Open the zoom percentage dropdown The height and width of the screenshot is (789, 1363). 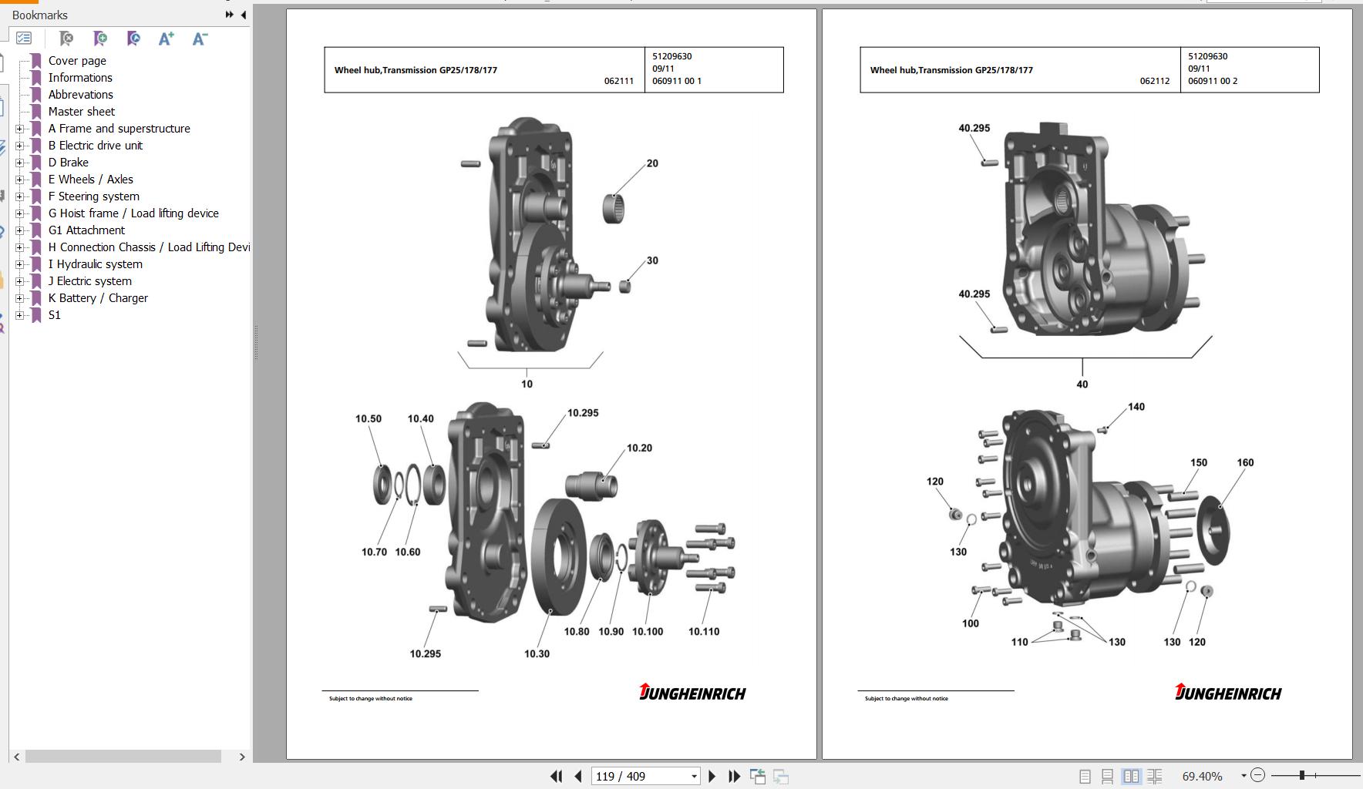click(1243, 776)
